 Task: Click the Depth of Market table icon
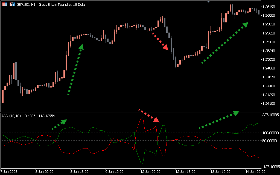point(5,4)
